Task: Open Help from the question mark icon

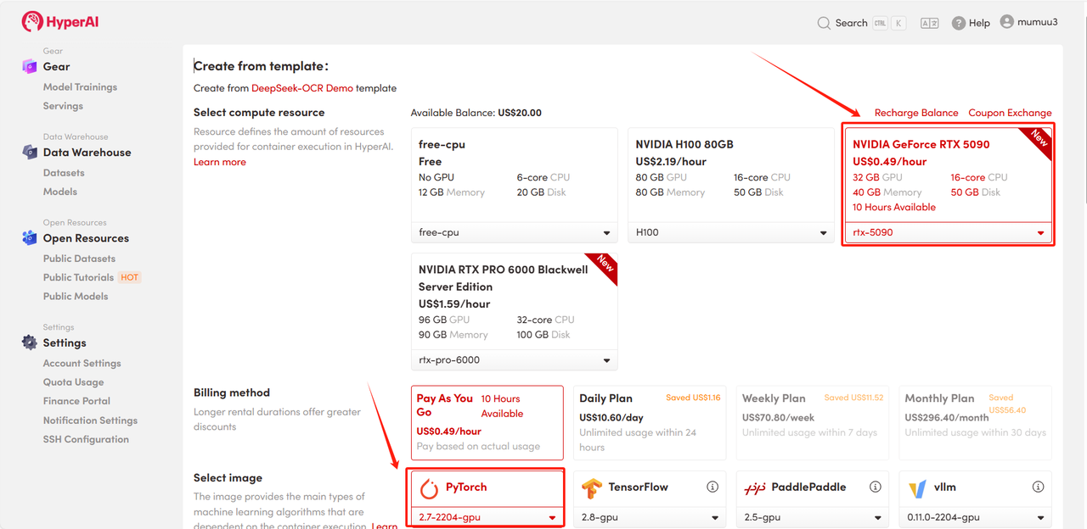Action: click(959, 23)
